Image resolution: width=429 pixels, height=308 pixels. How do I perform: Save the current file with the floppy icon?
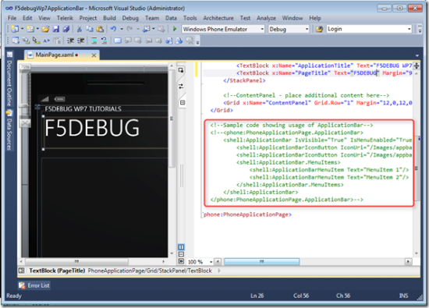tap(56, 29)
